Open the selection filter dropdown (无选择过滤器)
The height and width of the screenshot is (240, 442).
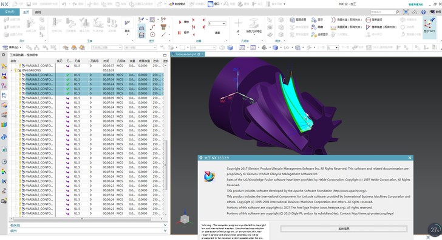click(107, 47)
